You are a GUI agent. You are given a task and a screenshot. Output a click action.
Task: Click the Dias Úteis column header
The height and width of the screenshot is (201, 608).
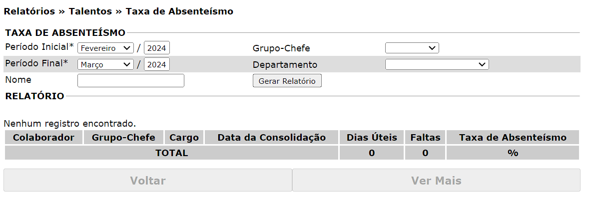[372, 138]
